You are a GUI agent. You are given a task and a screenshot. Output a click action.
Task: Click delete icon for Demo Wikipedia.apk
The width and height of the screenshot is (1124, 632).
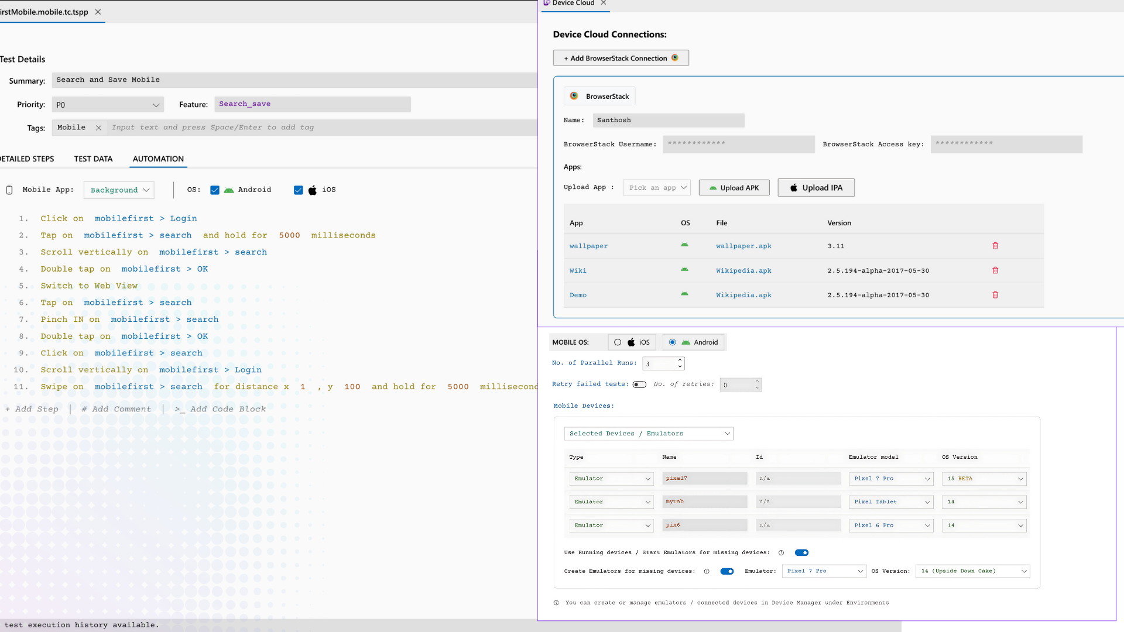click(x=996, y=294)
